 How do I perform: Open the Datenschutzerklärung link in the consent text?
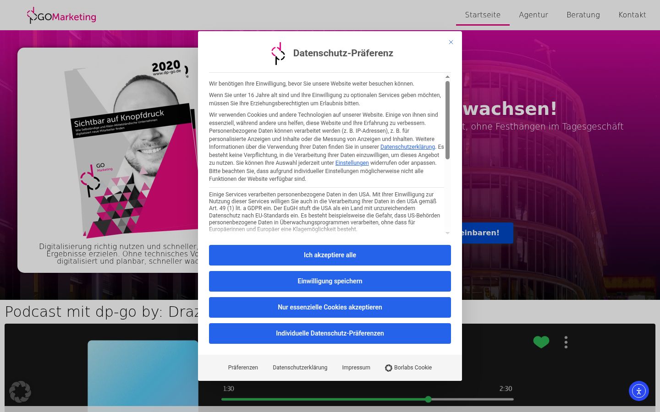click(407, 147)
